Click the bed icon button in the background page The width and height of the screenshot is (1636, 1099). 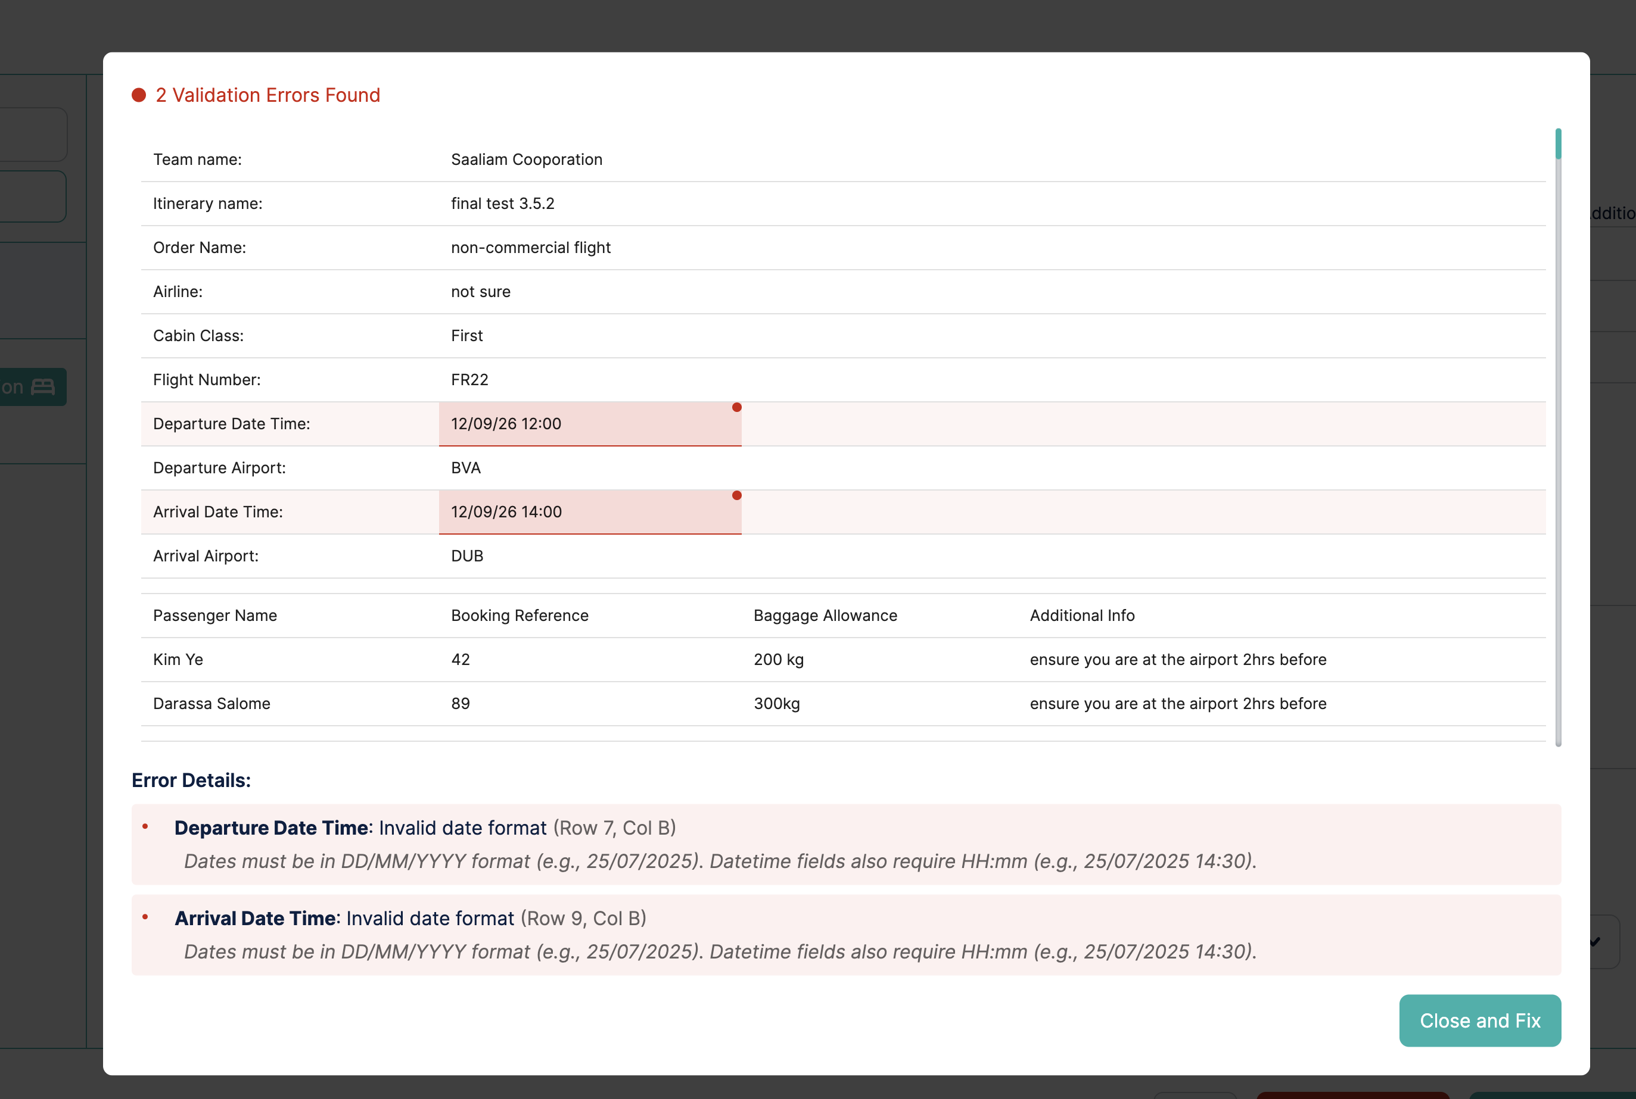click(33, 387)
